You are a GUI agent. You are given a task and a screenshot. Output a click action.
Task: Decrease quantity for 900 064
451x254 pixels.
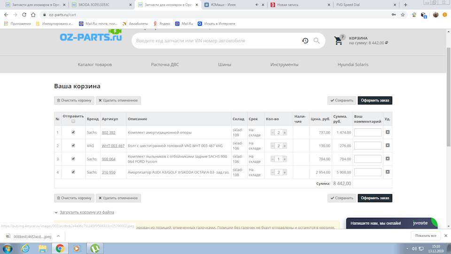272,159
